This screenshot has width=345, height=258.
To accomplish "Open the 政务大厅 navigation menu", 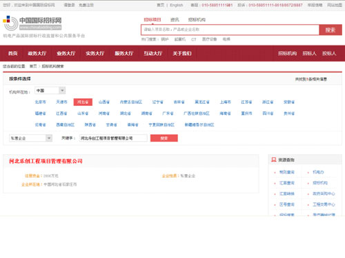I will click(x=37, y=54).
